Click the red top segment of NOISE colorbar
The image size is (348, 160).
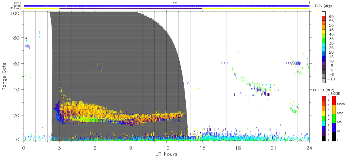pos(334,100)
